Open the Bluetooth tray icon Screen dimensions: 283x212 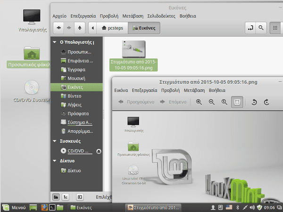point(238,207)
